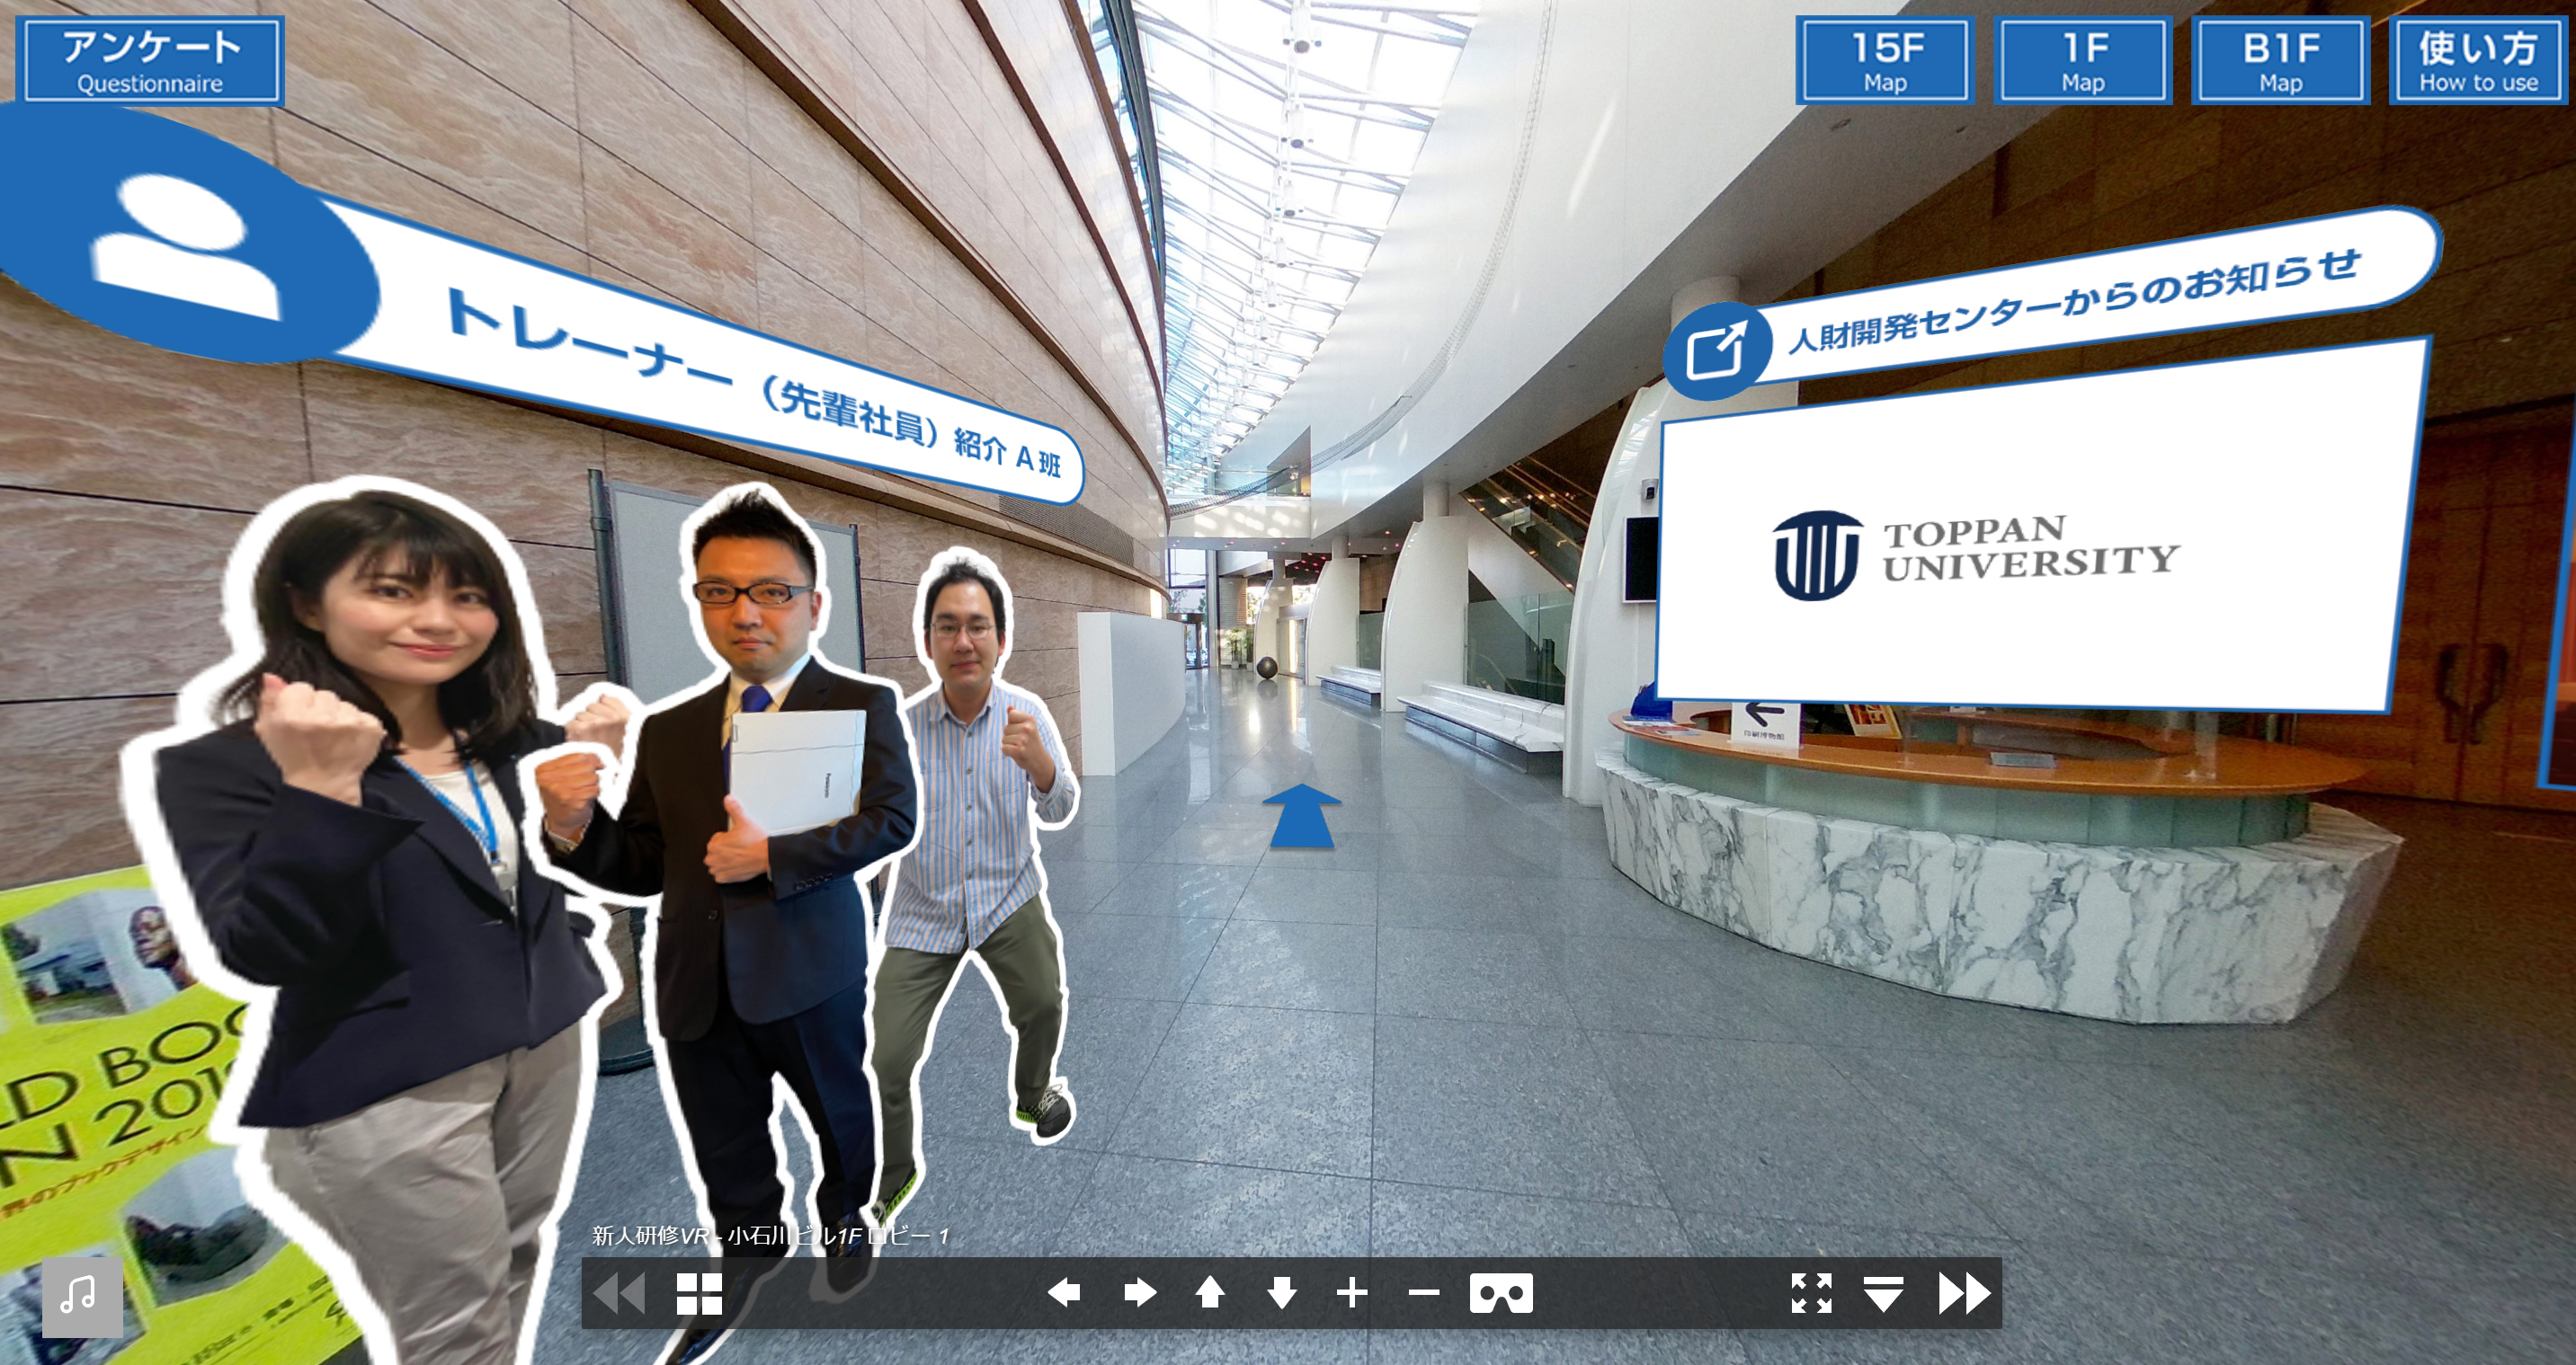Pan the view left with the arrow
Viewport: 2576px width, 1365px height.
[1064, 1293]
